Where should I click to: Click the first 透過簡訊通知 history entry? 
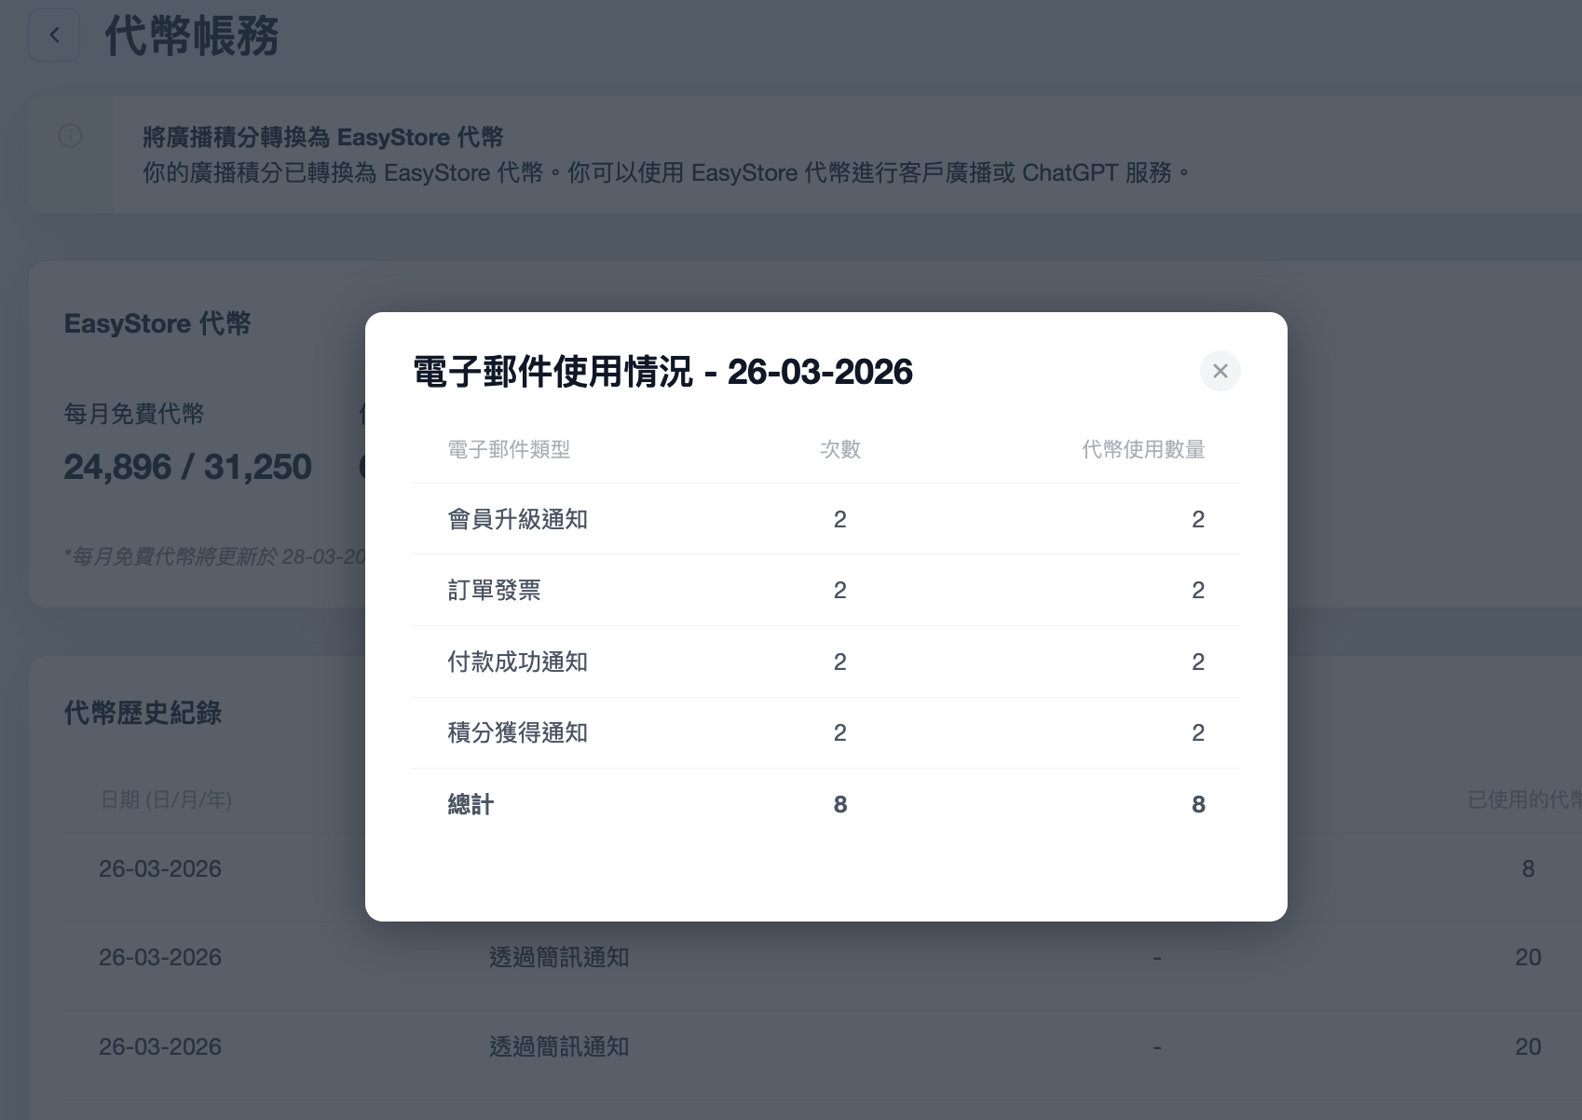[x=559, y=957]
